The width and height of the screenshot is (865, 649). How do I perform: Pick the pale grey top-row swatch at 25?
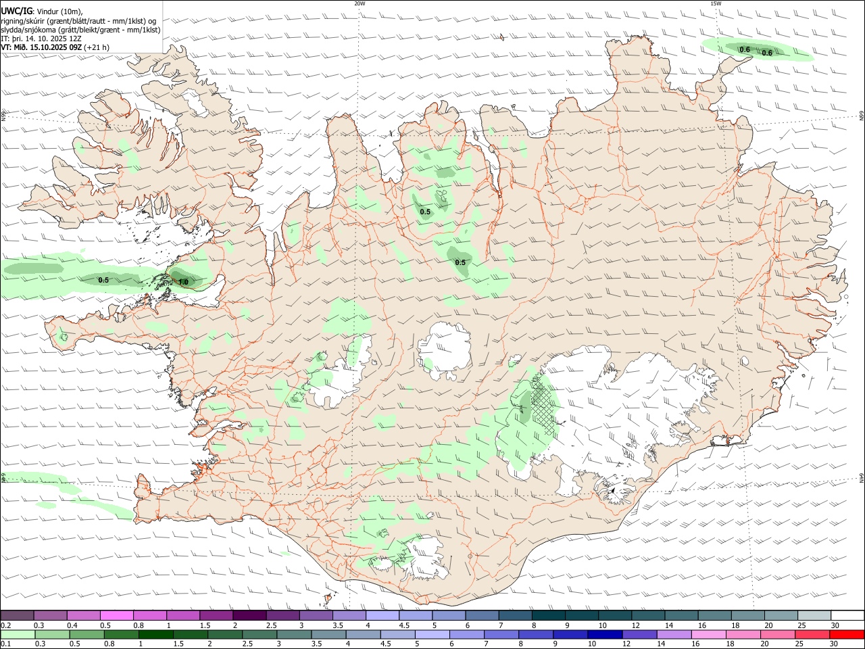(814, 615)
